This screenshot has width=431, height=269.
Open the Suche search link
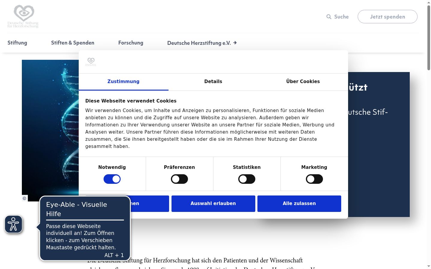point(338,17)
